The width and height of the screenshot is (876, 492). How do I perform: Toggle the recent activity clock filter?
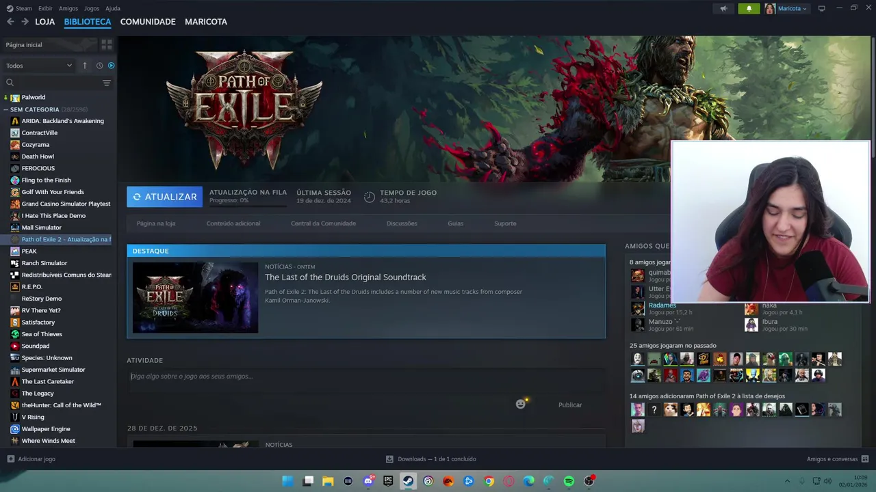tap(99, 66)
